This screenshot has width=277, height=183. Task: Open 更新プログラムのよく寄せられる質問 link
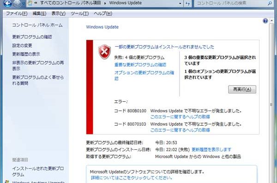[38, 80]
